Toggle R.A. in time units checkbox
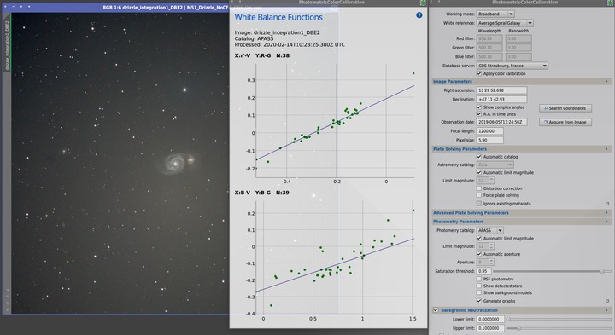Image resolution: width=615 pixels, height=335 pixels. [479, 114]
